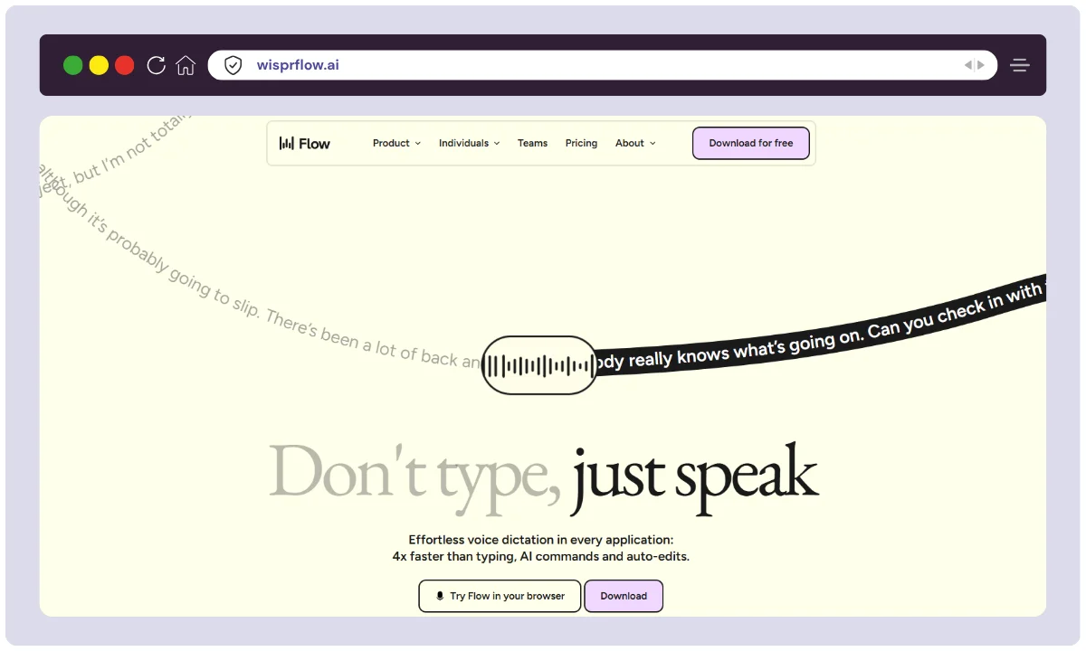1086x651 pixels.
Task: Click the browser reload icon
Action: (x=156, y=65)
